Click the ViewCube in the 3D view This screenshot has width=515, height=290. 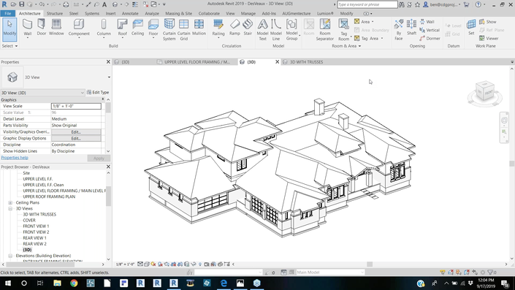[485, 93]
